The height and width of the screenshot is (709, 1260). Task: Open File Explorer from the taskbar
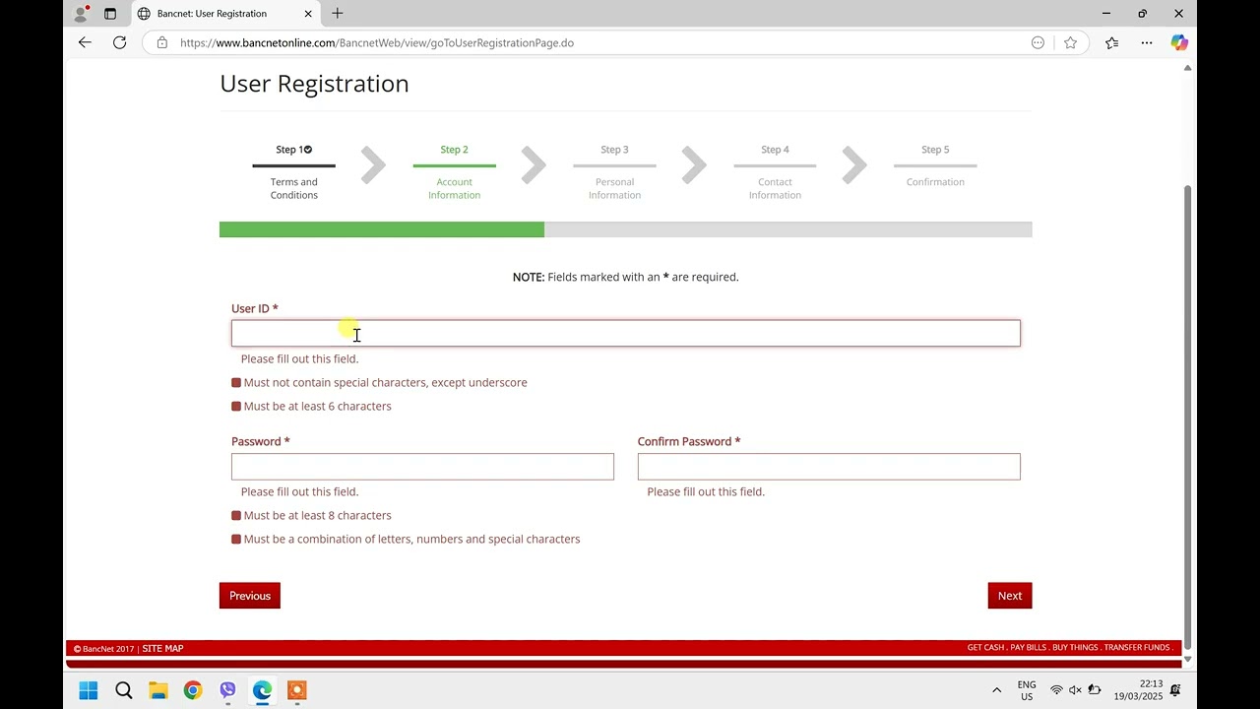coord(158,690)
